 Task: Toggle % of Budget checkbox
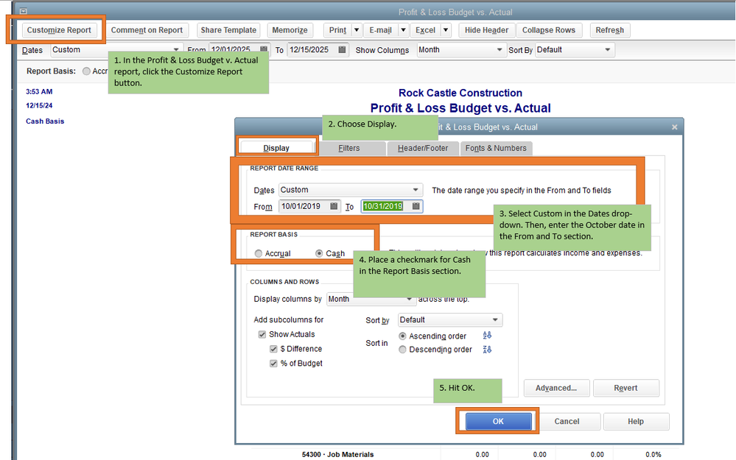(x=273, y=364)
